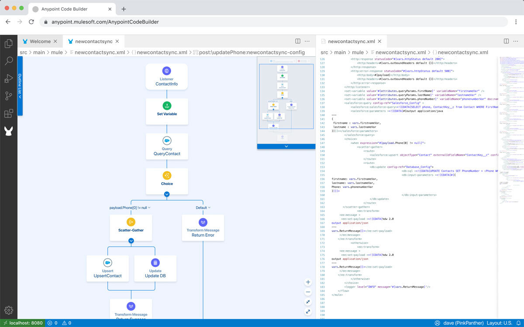Screen dimensions: 524x327
Task: Switch to the Welcome tab
Action: 40,41
